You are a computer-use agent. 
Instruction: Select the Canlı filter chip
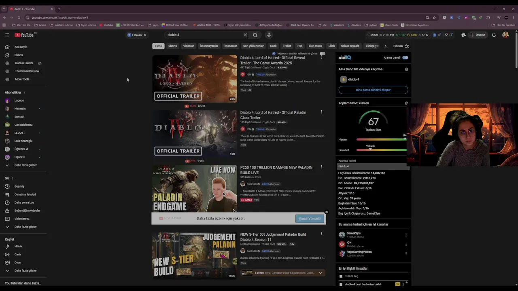coord(274,46)
